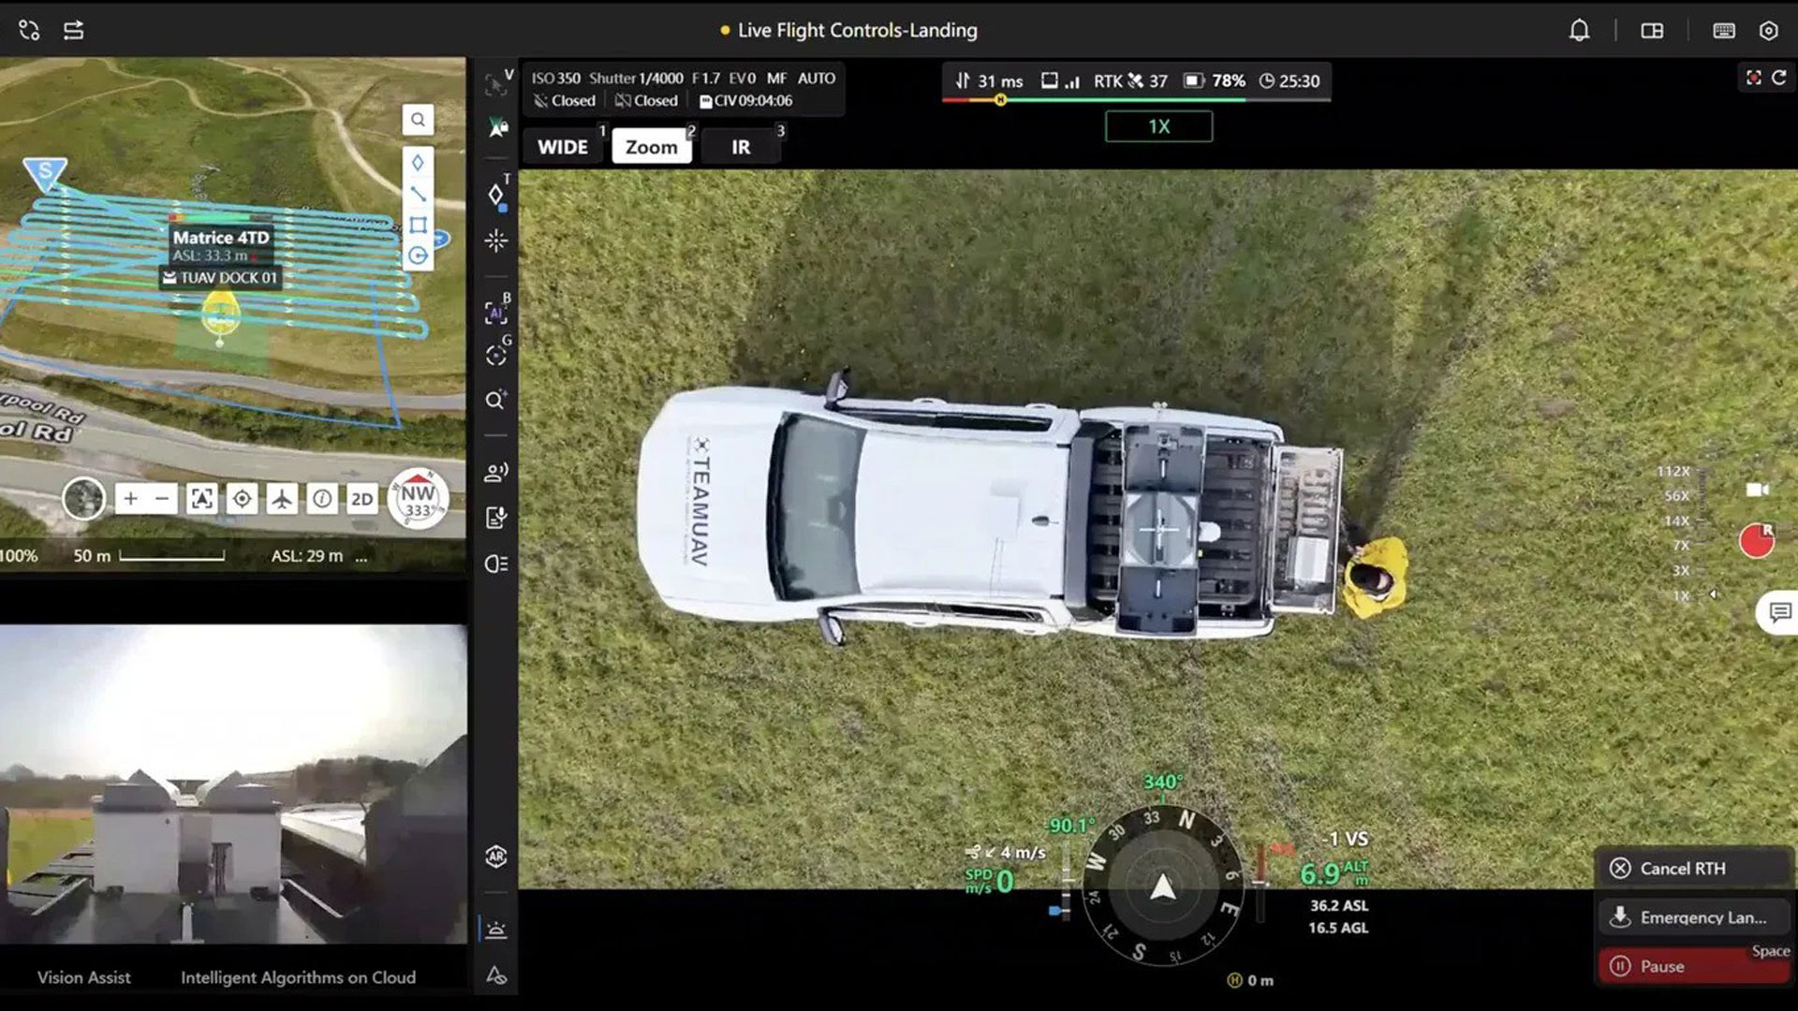Viewport: 1798px width, 1011px height.
Task: Click the red record button
Action: pos(1757,541)
